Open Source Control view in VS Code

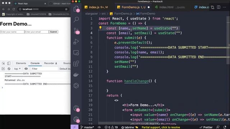76,31
